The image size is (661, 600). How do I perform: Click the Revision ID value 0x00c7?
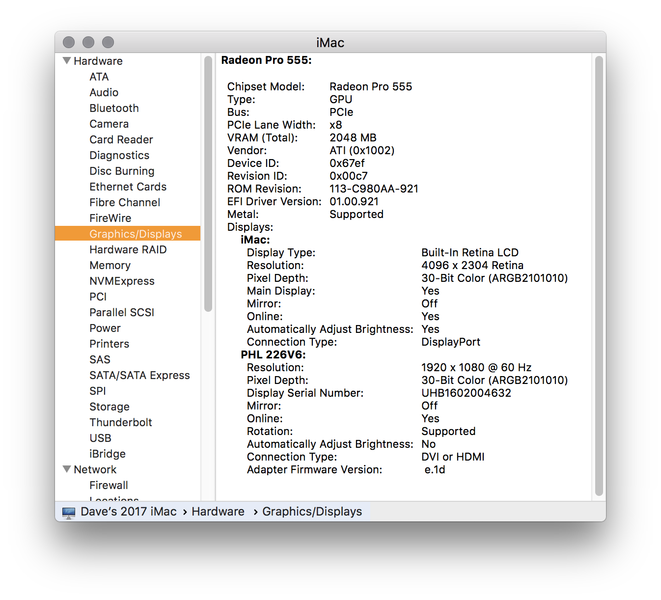[x=349, y=176]
